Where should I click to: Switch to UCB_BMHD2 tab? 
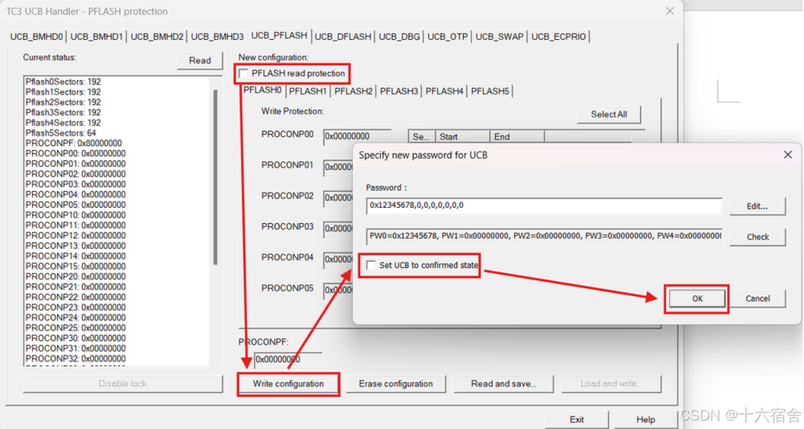coord(157,37)
